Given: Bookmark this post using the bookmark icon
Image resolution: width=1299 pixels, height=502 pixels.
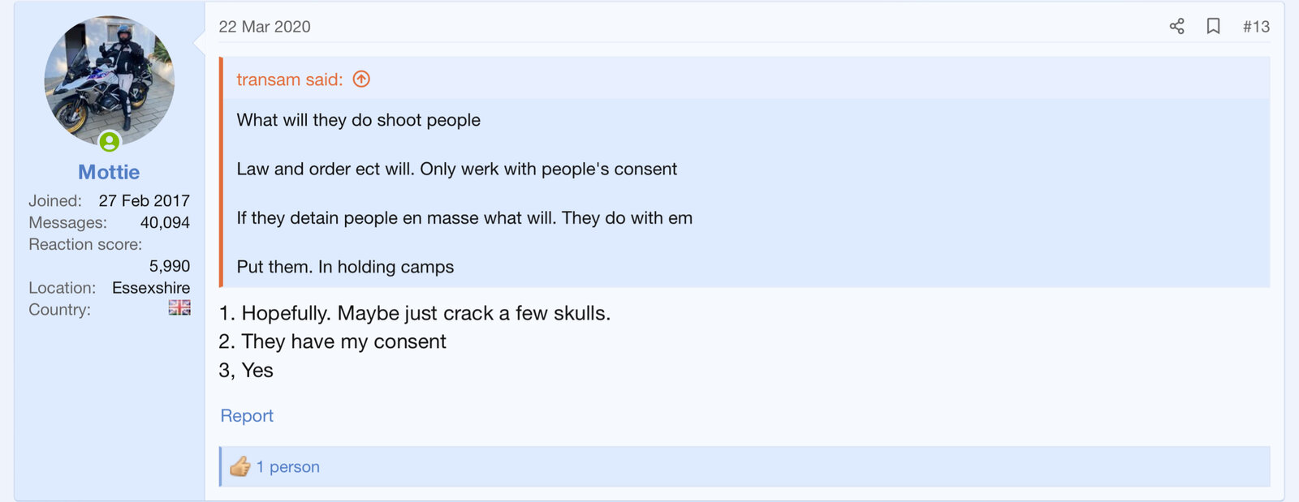Looking at the screenshot, I should point(1213,26).
